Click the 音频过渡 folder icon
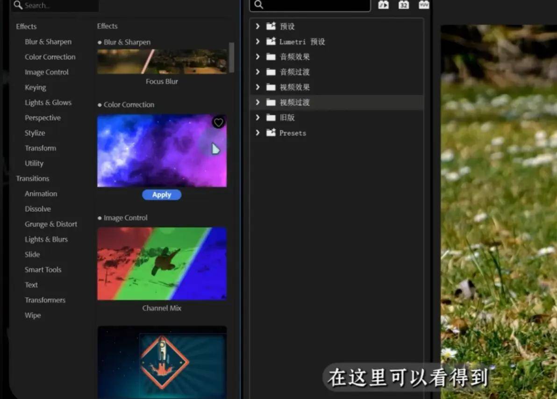Image resolution: width=557 pixels, height=399 pixels. 271,72
